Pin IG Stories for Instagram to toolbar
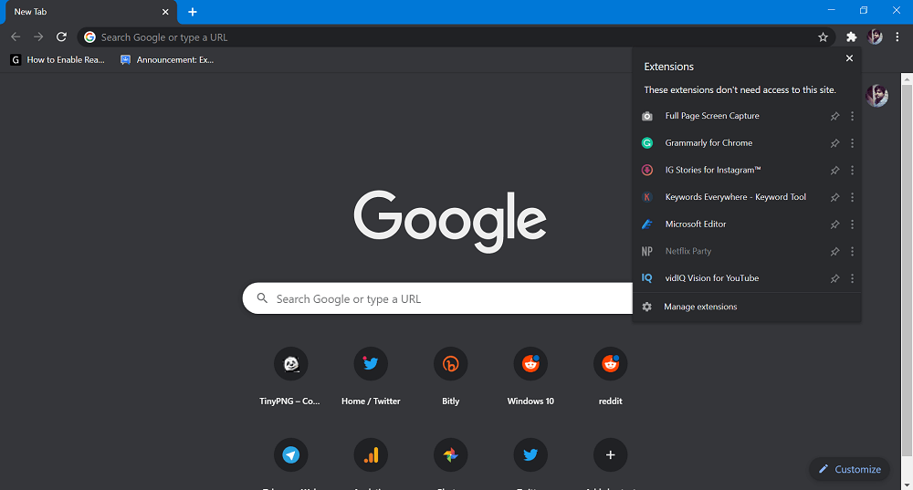 (x=835, y=170)
